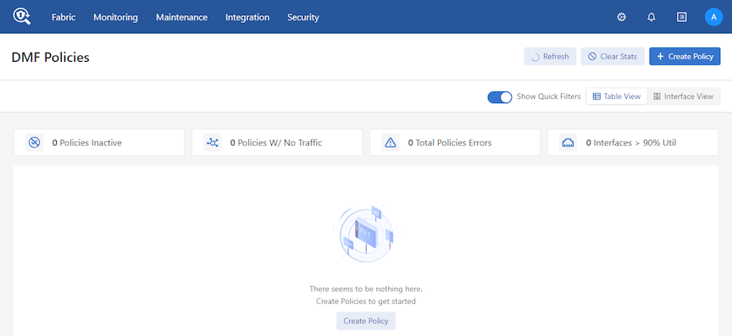Viewport: 732px width, 336px height.
Task: Click the Total Policies Errors warning icon
Action: point(391,142)
